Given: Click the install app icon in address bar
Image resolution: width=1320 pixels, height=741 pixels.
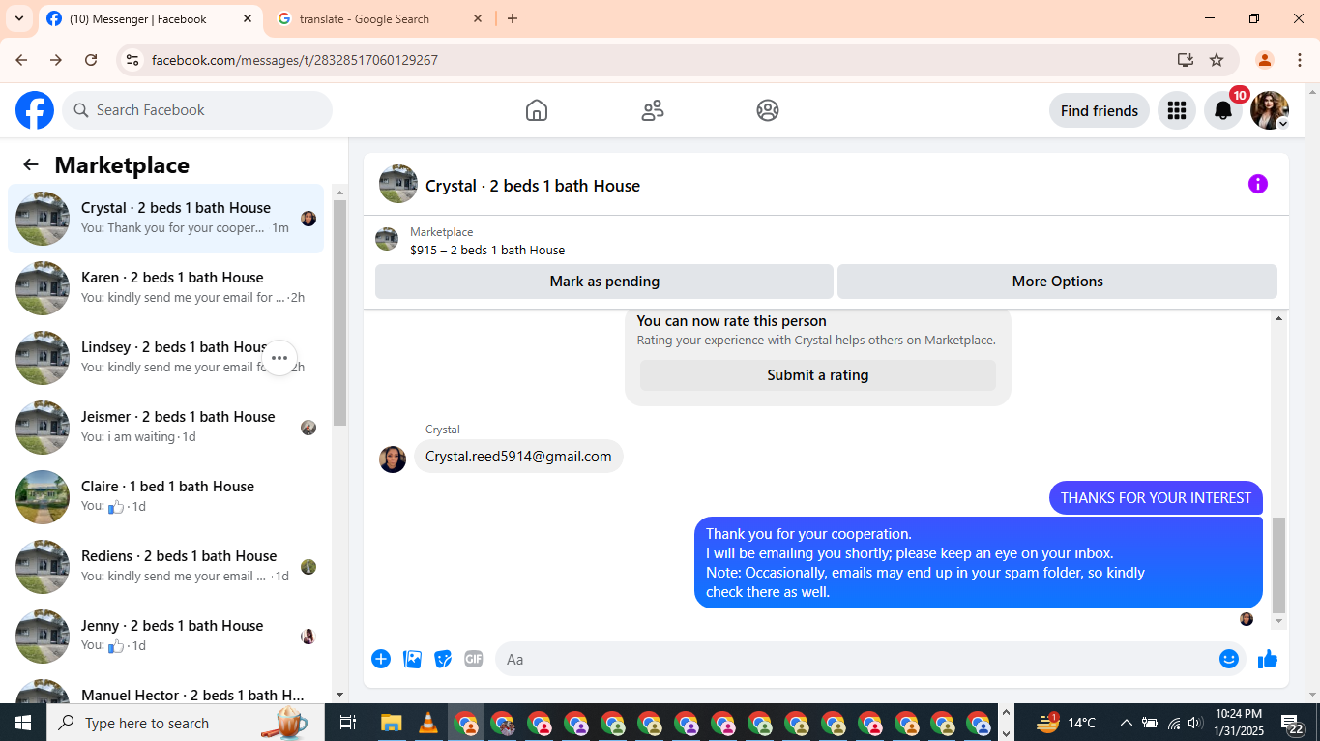Looking at the screenshot, I should tap(1186, 60).
